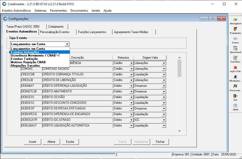
Task: Open the Sistemas menu
Action: click(x=41, y=11)
